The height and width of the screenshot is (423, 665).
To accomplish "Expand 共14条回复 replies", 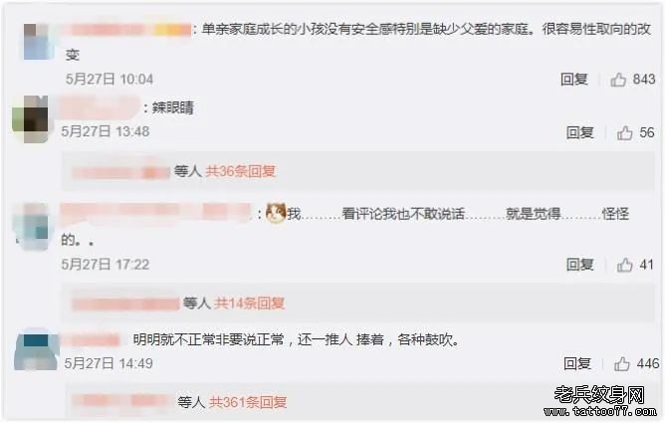I will [249, 303].
